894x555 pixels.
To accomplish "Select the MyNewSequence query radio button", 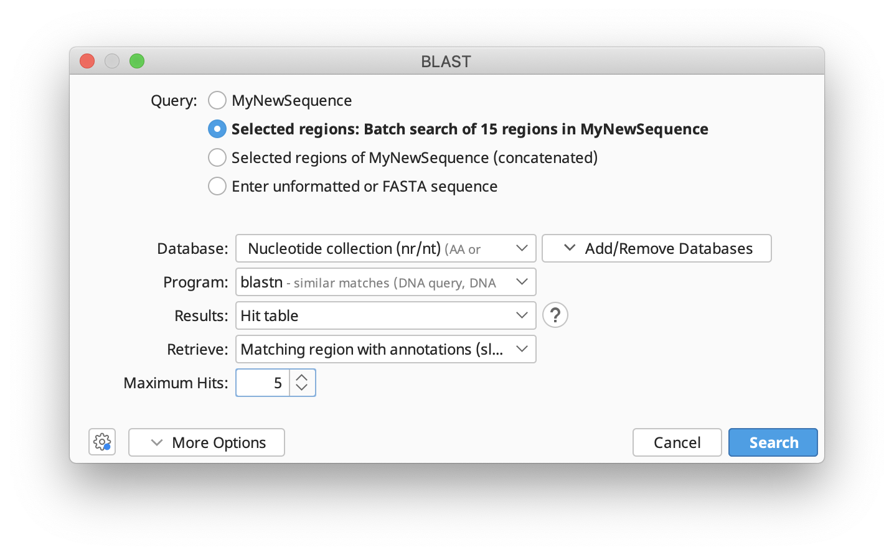I will pyautogui.click(x=217, y=100).
